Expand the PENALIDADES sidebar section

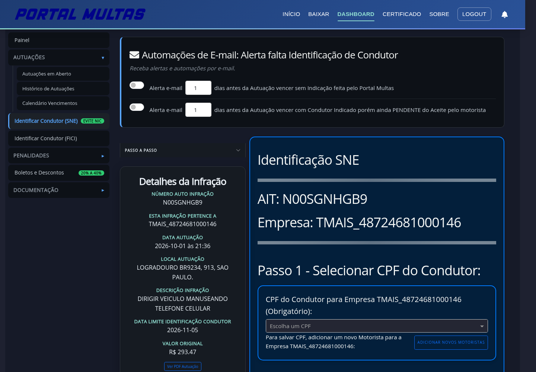tap(59, 155)
